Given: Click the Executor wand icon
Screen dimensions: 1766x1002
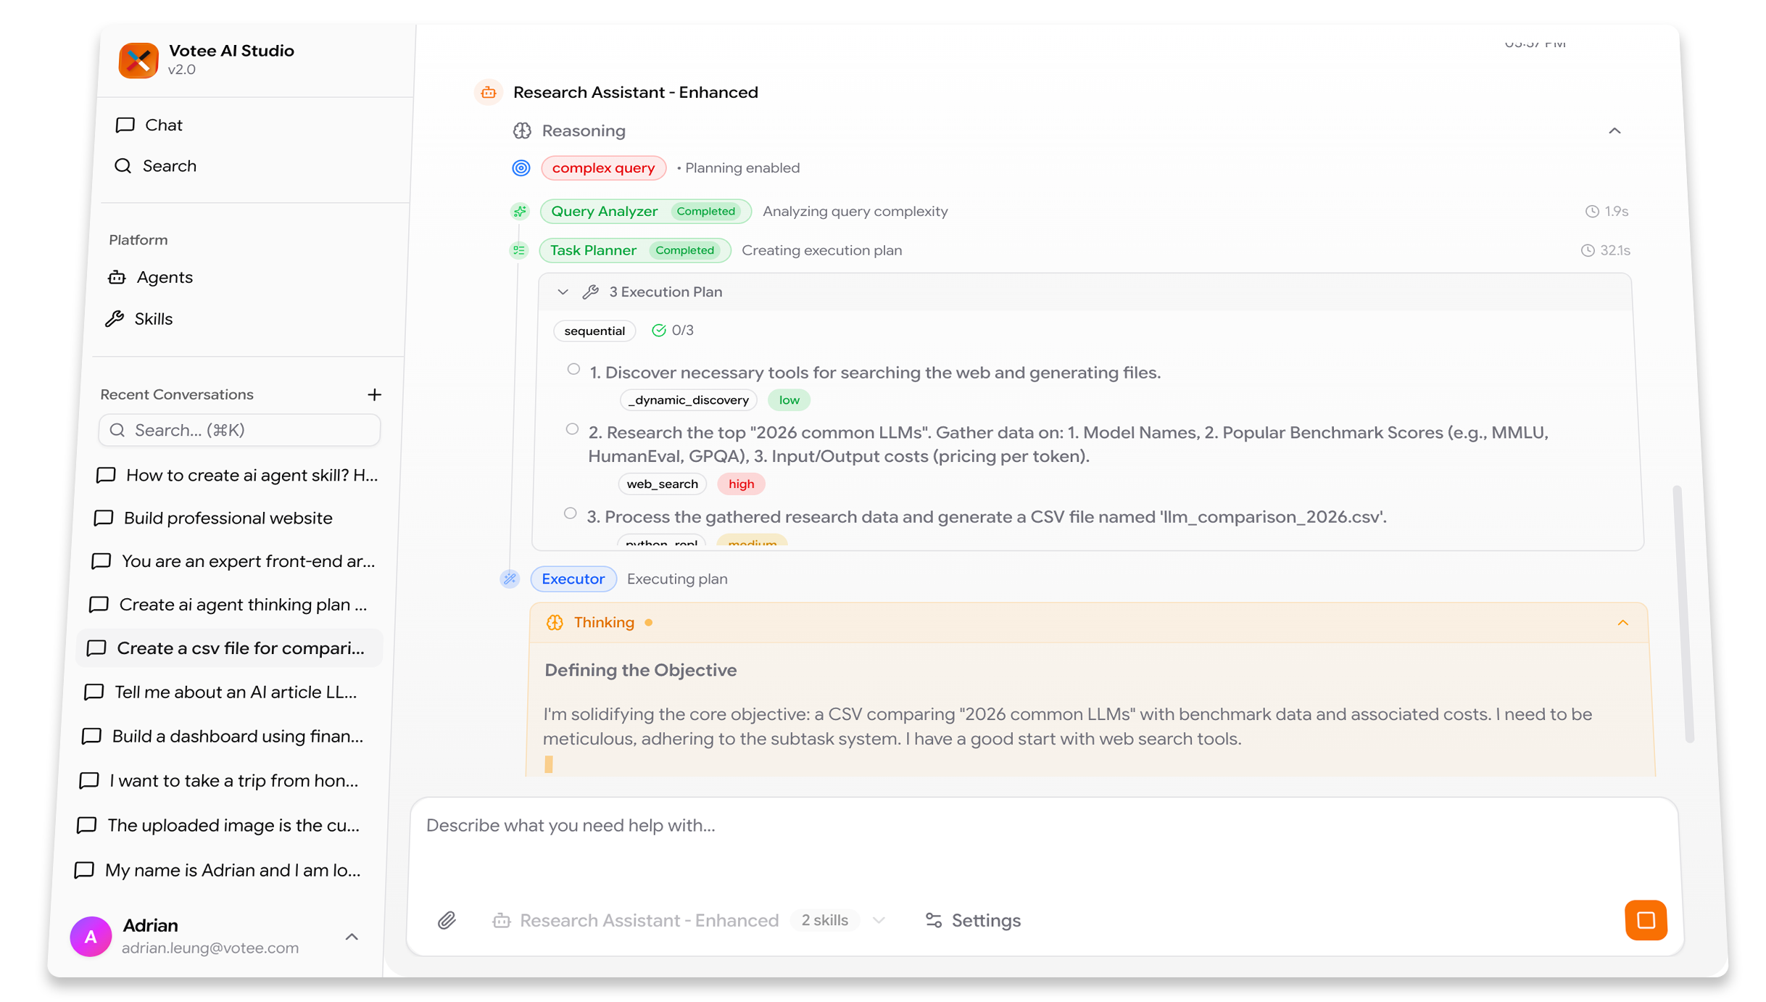Looking at the screenshot, I should tap(510, 579).
